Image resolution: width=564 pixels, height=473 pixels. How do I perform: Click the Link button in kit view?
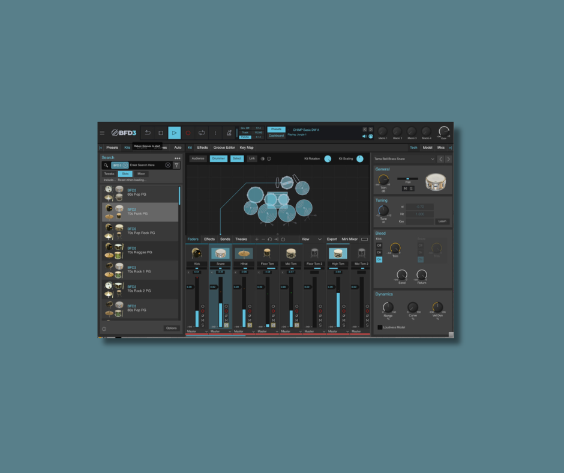[x=252, y=158]
